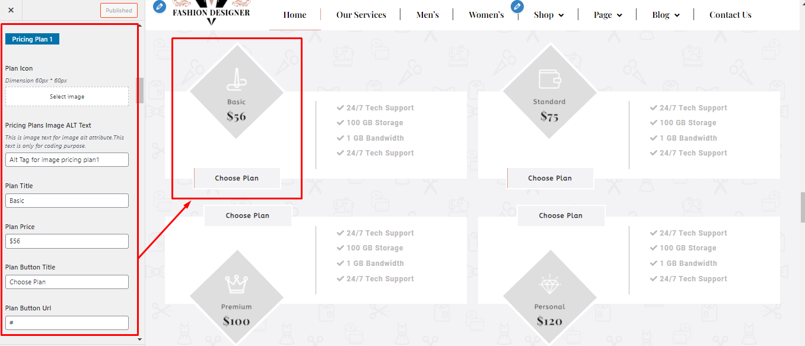This screenshot has height=346, width=805.
Task: Open the Home menu item
Action: [x=295, y=15]
